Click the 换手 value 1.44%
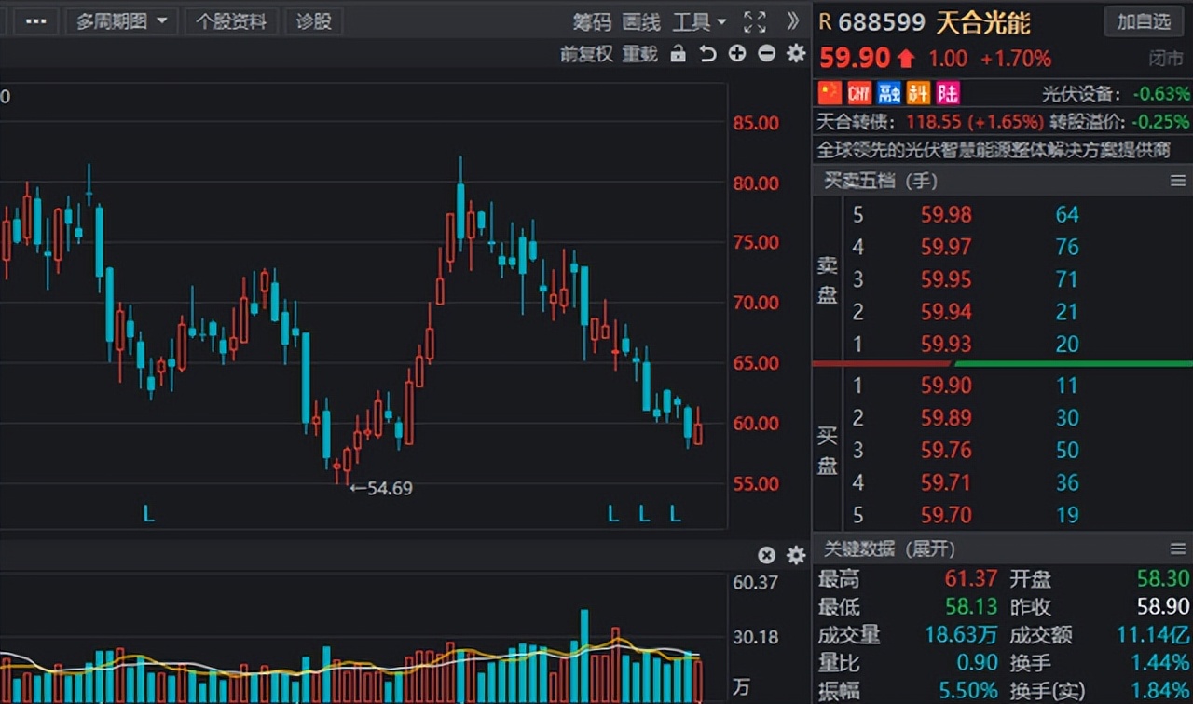The image size is (1193, 704). point(1161,663)
